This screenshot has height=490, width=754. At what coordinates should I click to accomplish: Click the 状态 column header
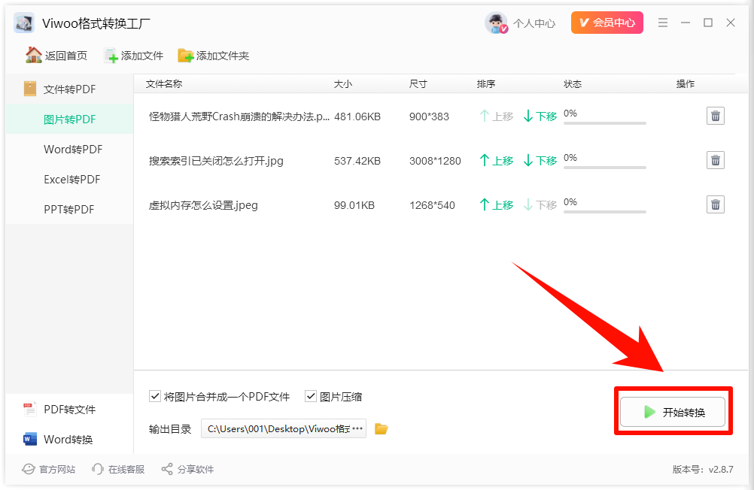coord(573,84)
